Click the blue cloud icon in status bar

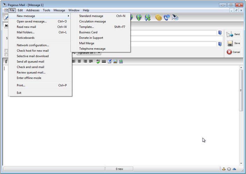[x=234, y=169]
